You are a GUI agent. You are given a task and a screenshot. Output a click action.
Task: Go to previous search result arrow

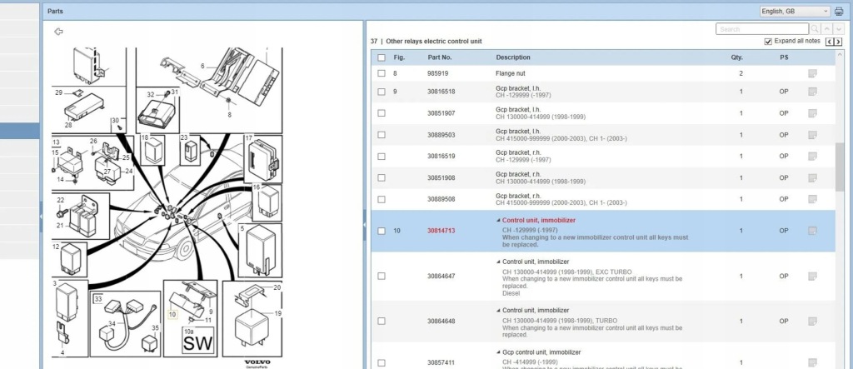[x=827, y=29]
